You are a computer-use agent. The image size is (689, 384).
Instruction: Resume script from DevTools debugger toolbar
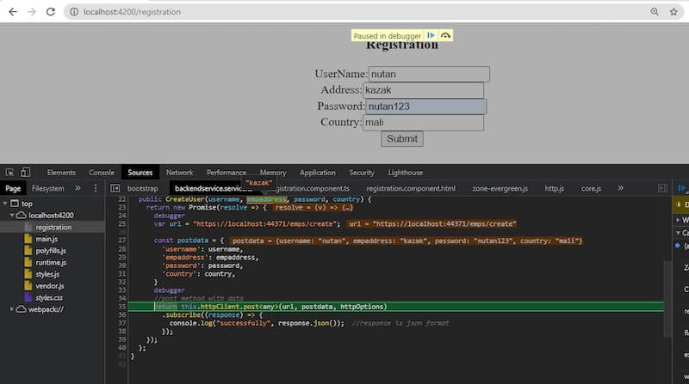681,188
